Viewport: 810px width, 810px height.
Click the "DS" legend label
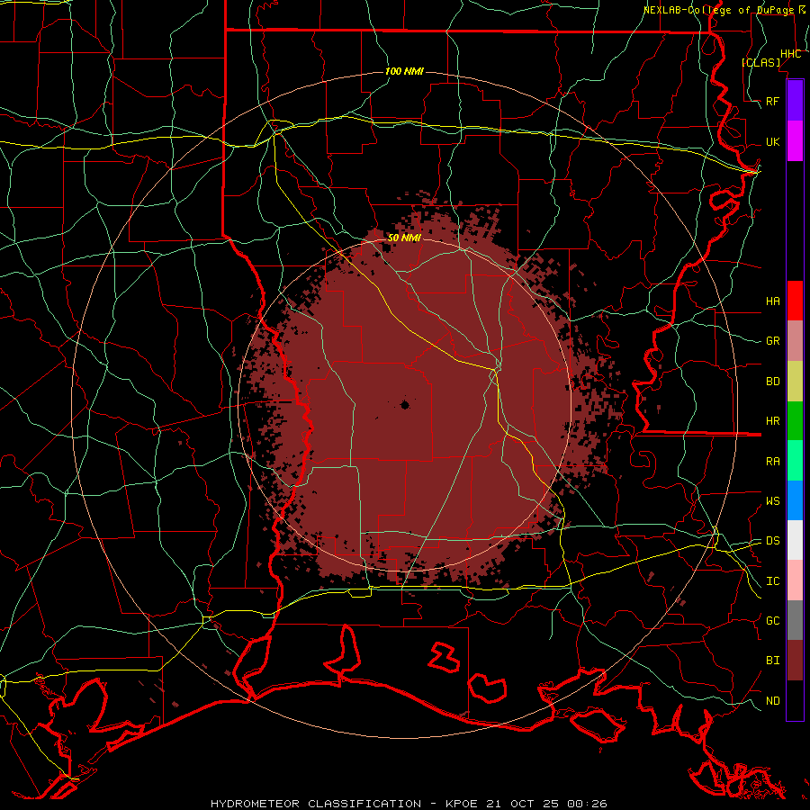772,540
